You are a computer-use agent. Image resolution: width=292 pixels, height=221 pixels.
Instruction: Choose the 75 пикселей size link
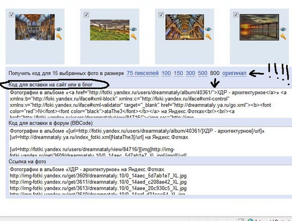[x=143, y=73]
